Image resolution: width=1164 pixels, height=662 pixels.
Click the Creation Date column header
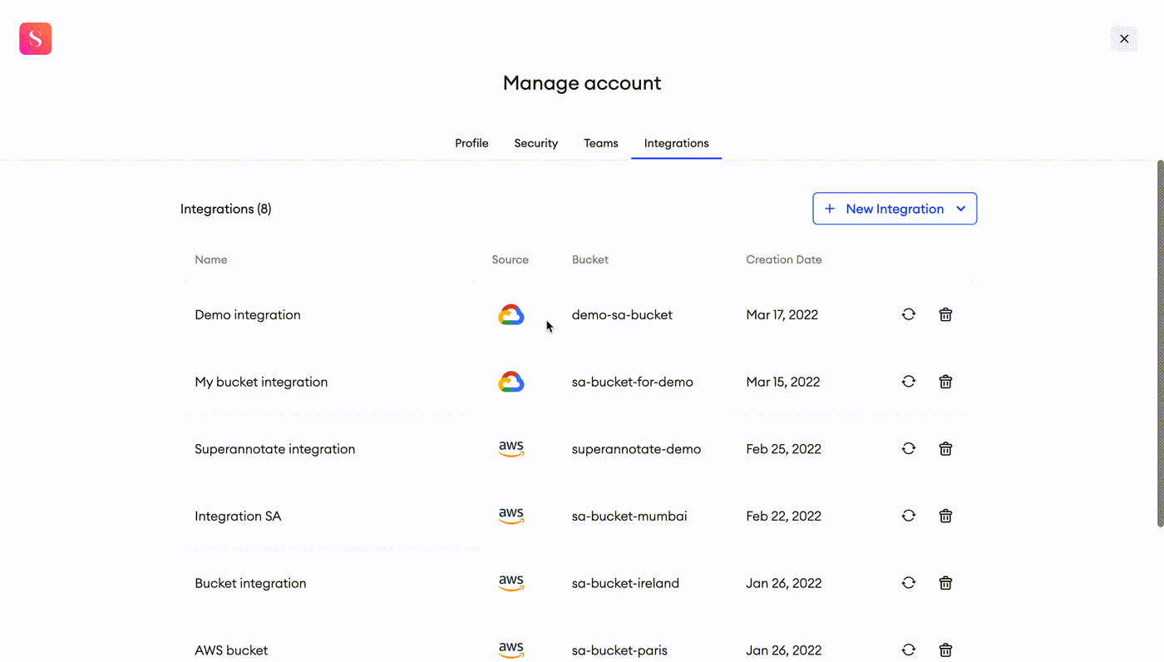tap(784, 259)
